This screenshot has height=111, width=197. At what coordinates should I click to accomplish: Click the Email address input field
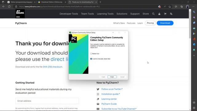(x=47, y=101)
